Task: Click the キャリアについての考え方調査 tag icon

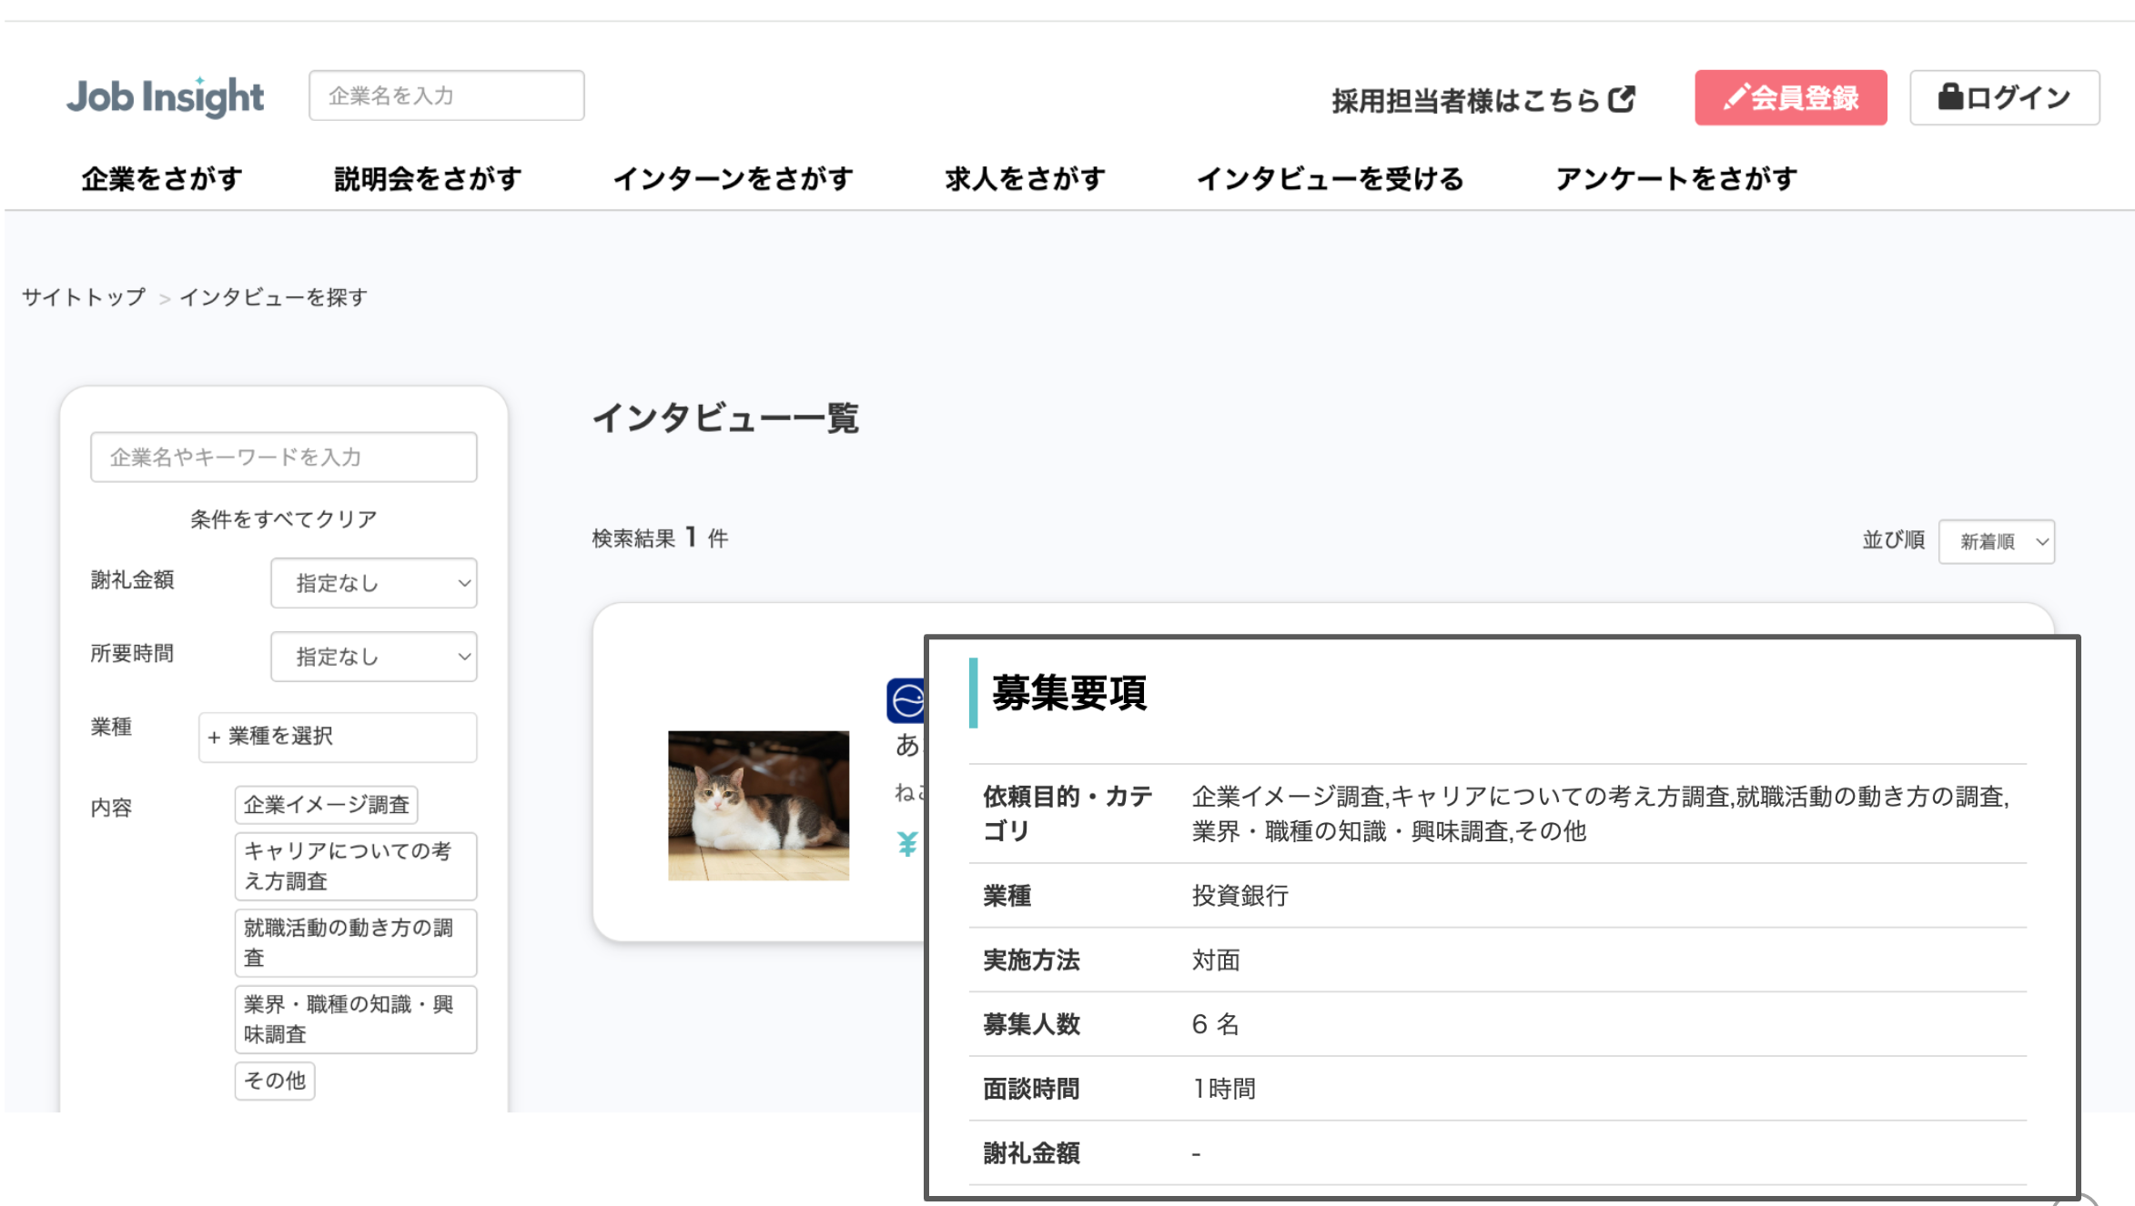Action: click(352, 866)
